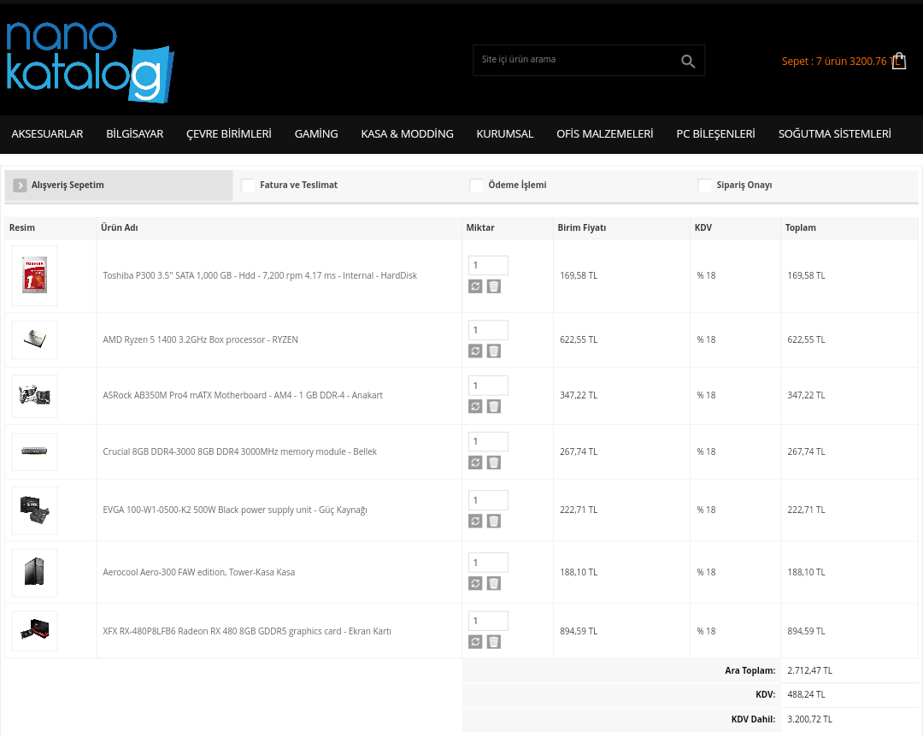Click the AMD Ryzen processor thumbnail

[35, 339]
